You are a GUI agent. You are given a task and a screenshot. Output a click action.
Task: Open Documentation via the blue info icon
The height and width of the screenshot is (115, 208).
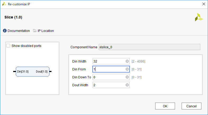[5, 31]
